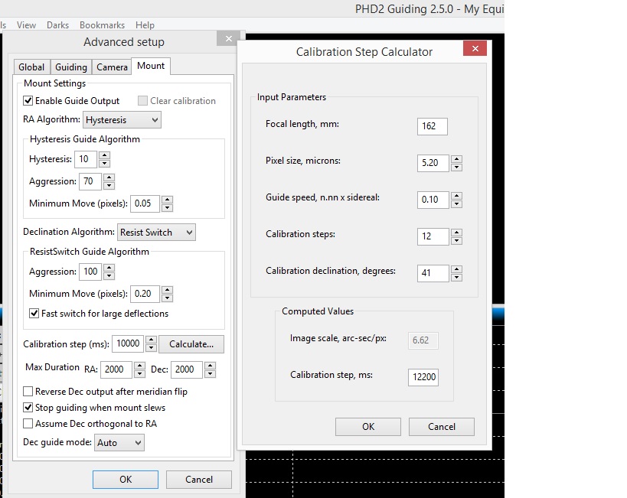Decrease the Hysteresis value
The height and width of the screenshot is (498, 627).
click(x=104, y=163)
